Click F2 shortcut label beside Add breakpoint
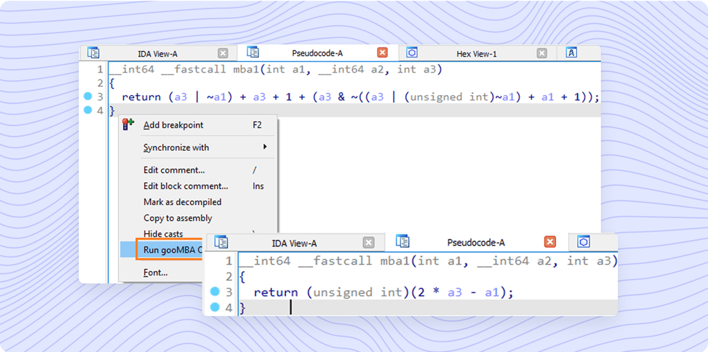This screenshot has width=708, height=352. (257, 126)
